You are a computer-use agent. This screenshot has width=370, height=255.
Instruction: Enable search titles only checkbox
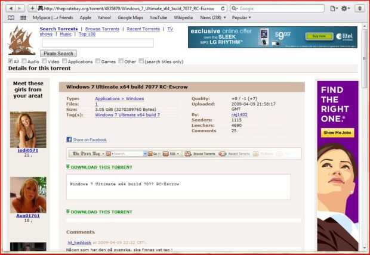[141, 61]
